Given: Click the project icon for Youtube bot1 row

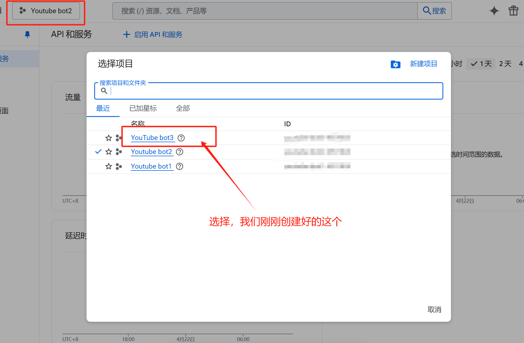Looking at the screenshot, I should coord(119,166).
